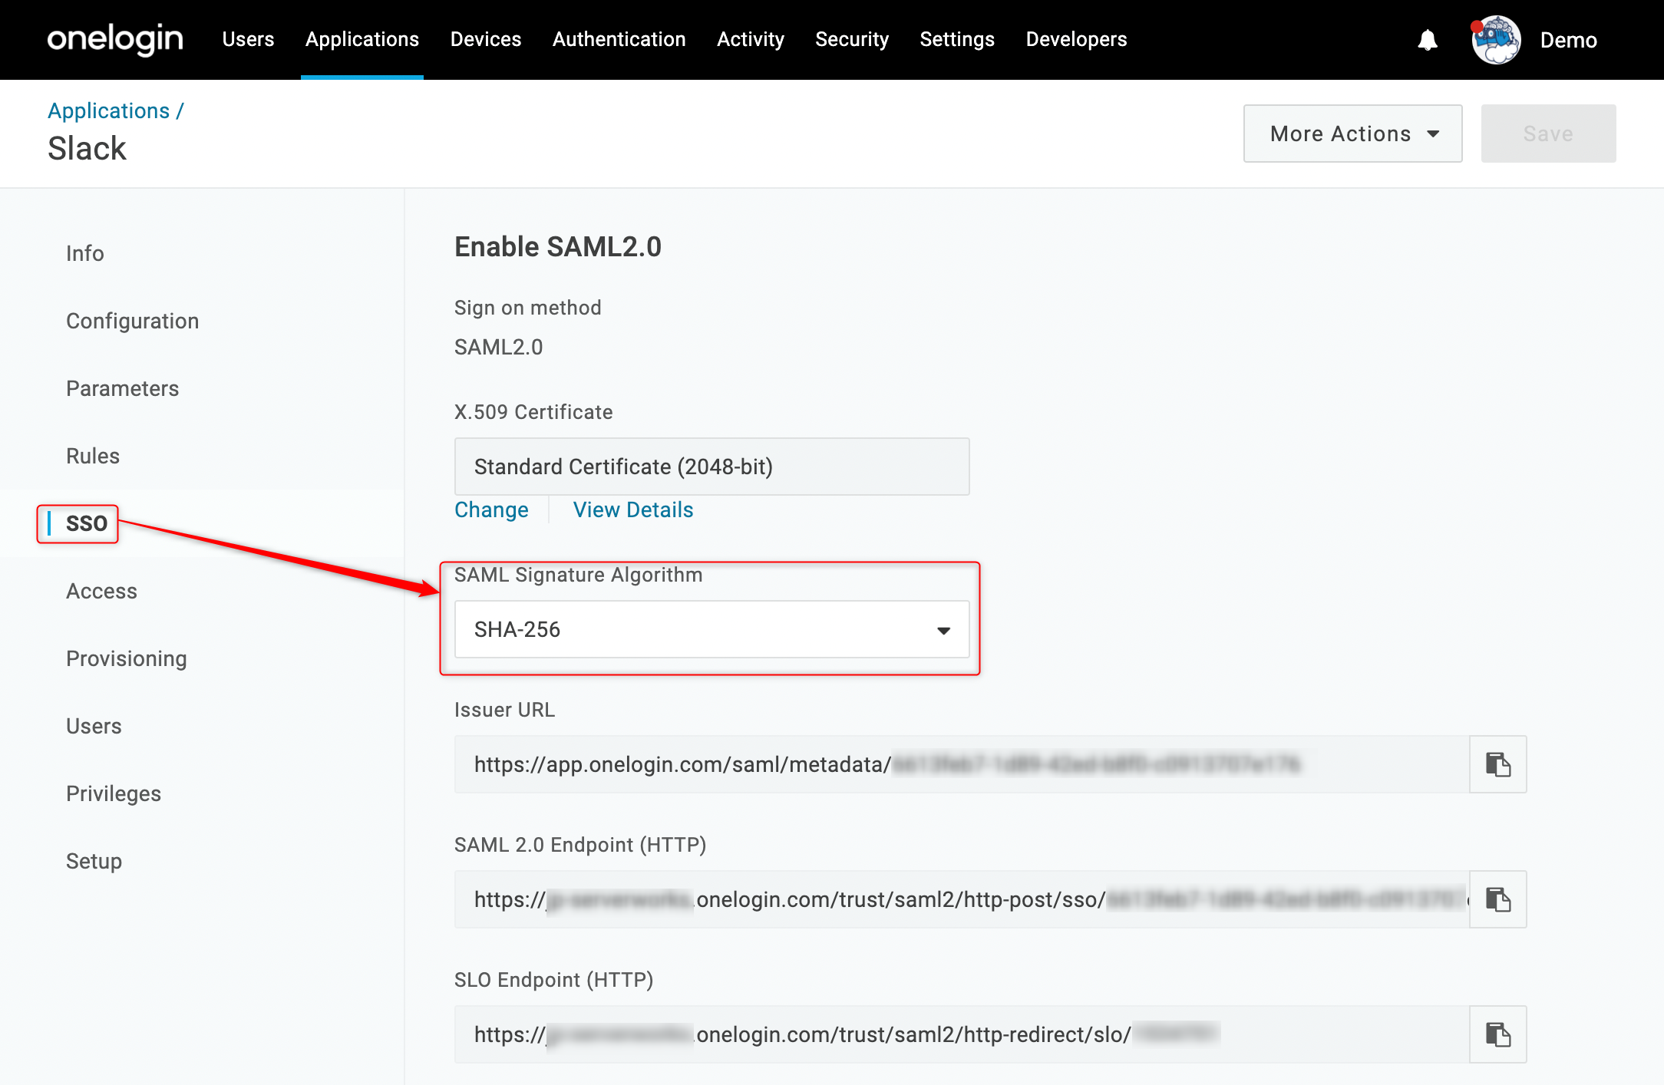Open the Applications top menu
The image size is (1664, 1085).
[362, 39]
